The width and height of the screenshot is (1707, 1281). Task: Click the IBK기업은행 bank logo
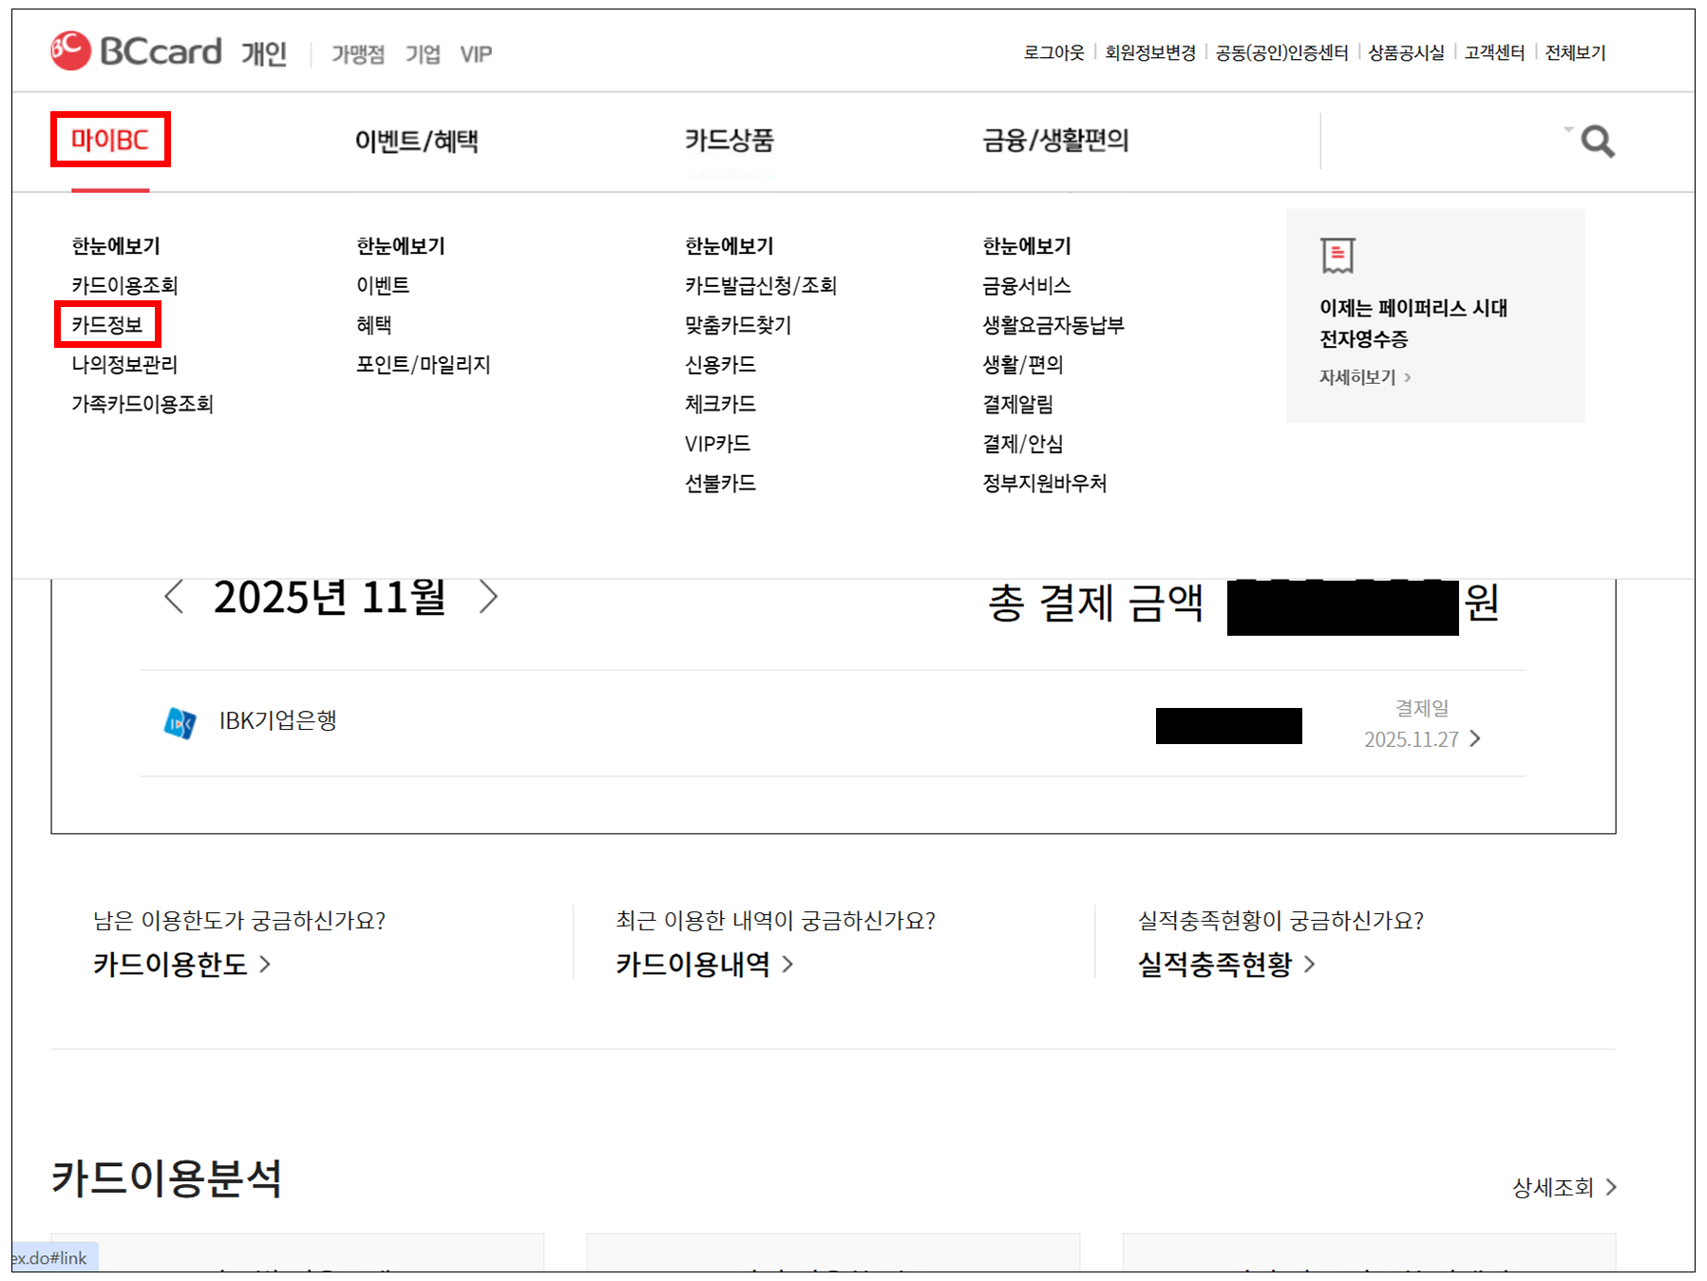180,723
